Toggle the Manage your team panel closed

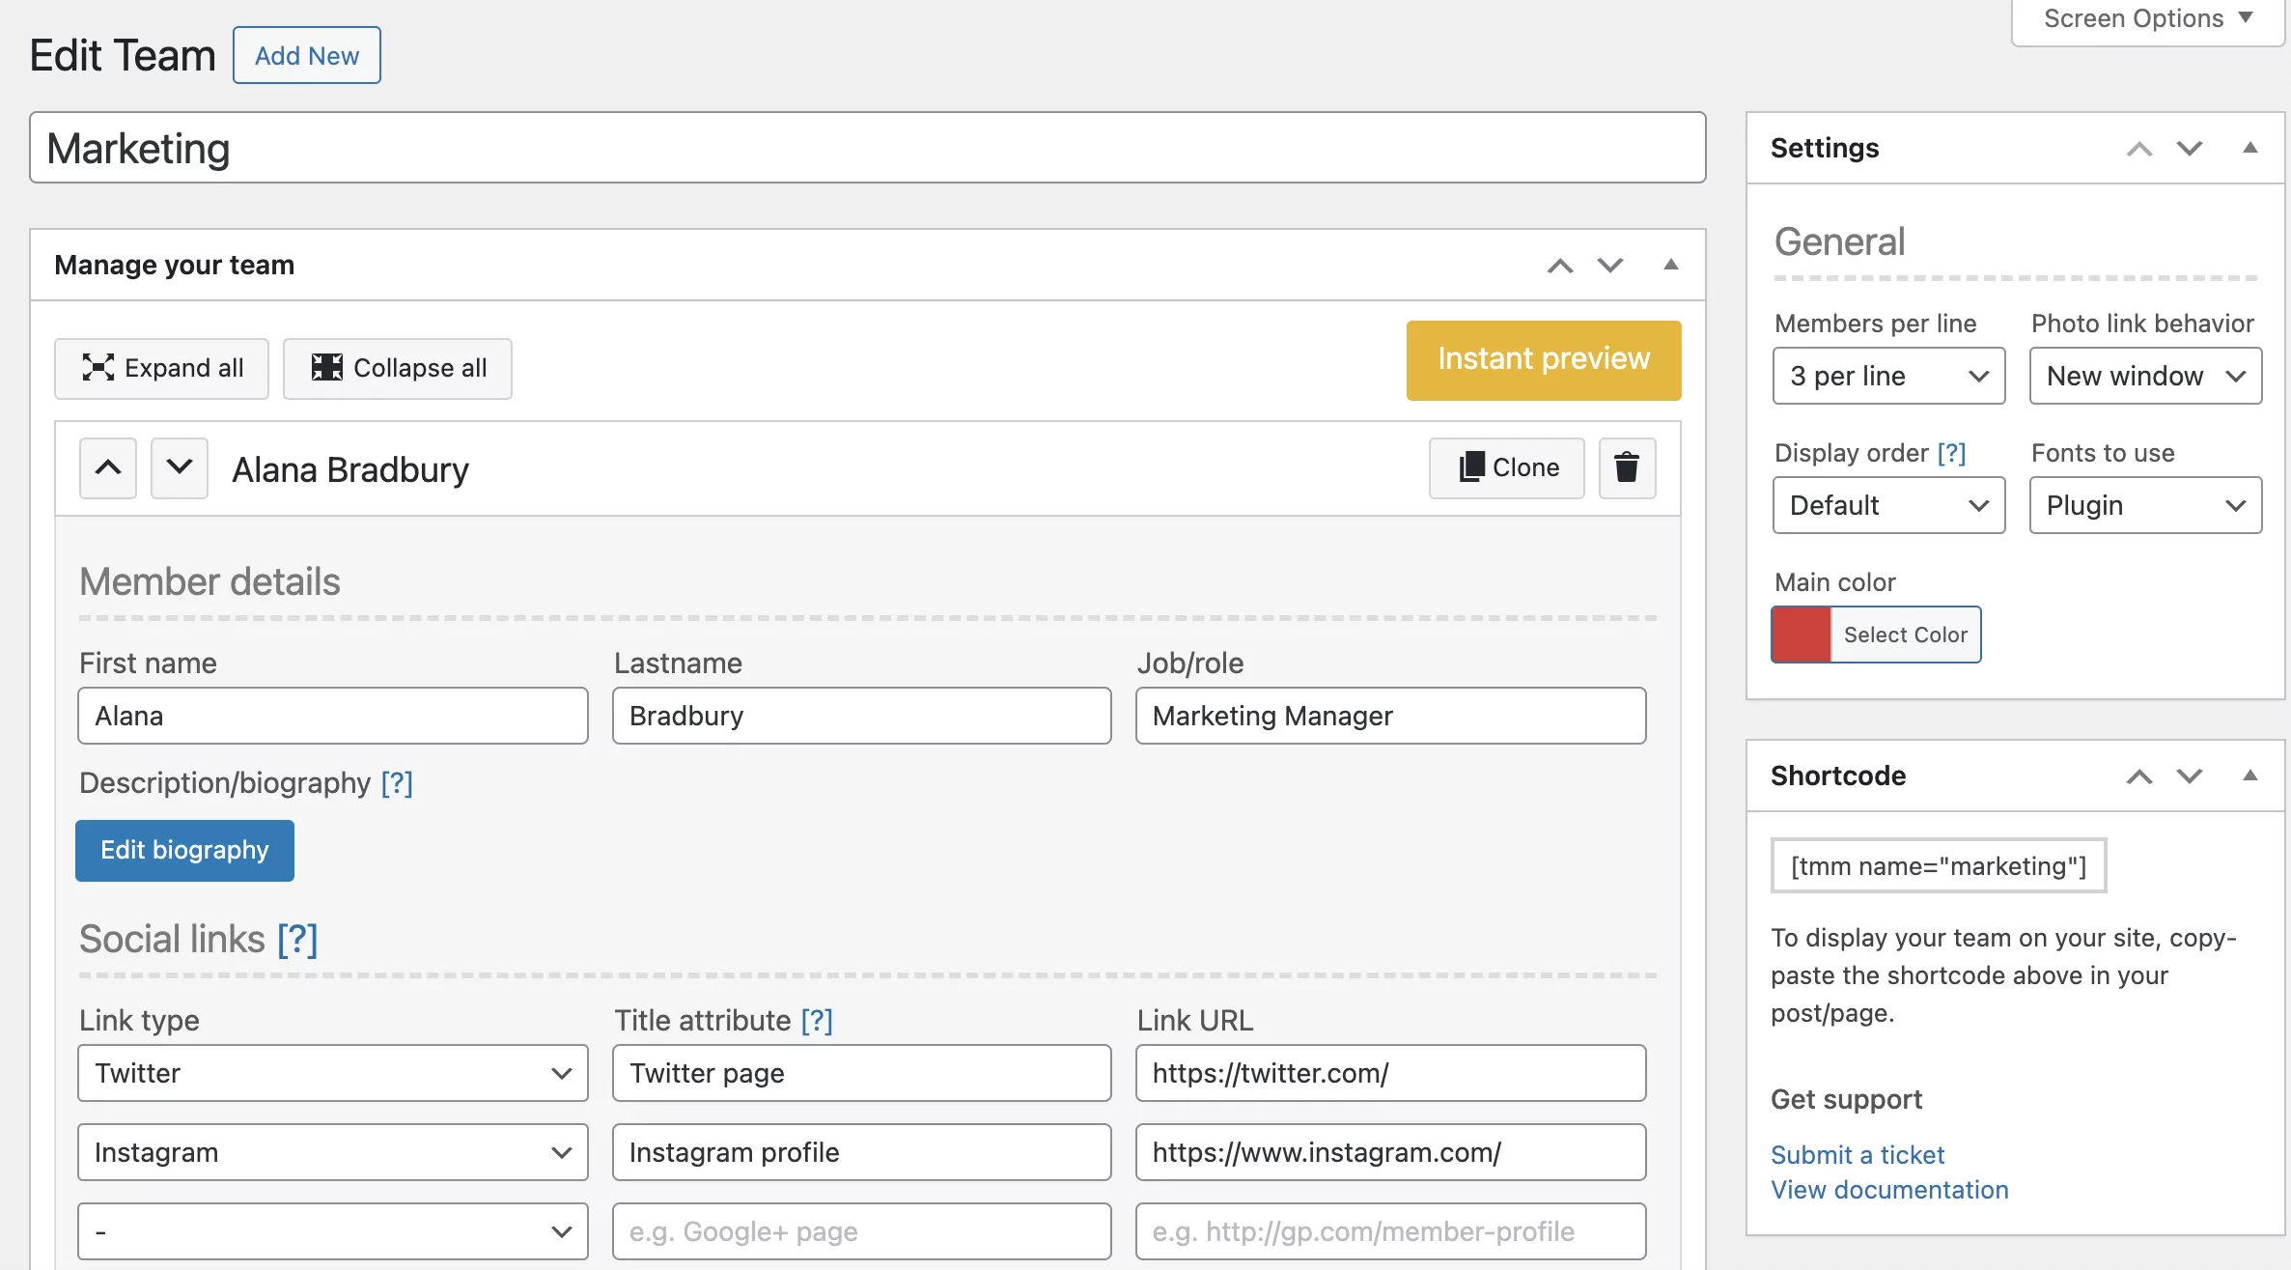[1671, 266]
